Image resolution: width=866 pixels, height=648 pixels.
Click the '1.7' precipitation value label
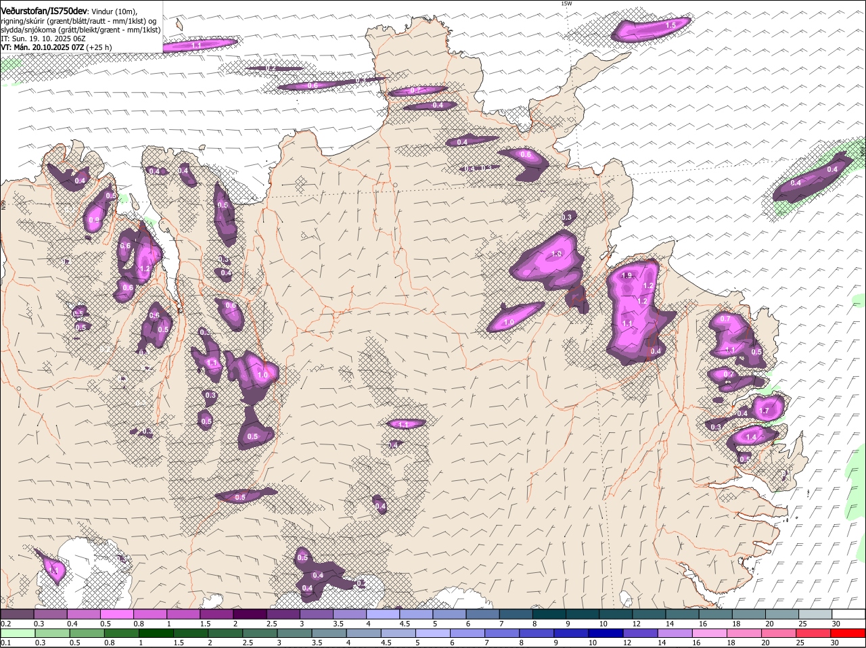click(765, 411)
